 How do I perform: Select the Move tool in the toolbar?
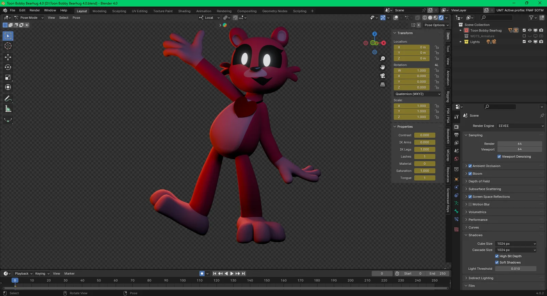coord(8,57)
